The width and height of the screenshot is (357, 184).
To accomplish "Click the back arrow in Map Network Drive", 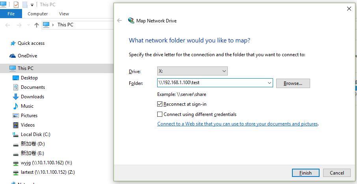I will (119, 21).
